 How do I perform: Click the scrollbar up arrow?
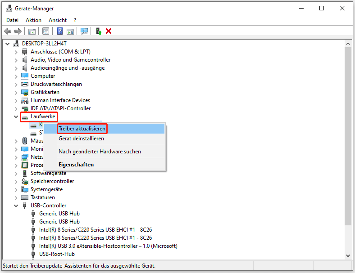click(348, 44)
